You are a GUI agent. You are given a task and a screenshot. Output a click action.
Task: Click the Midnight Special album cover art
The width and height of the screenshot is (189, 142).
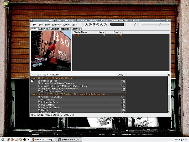[51, 51]
